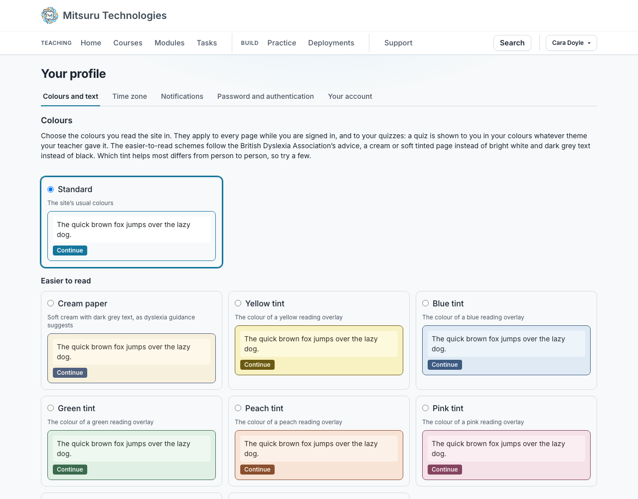638x499 pixels.
Task: Click the Pink tint colour preview
Action: pyautogui.click(x=506, y=455)
